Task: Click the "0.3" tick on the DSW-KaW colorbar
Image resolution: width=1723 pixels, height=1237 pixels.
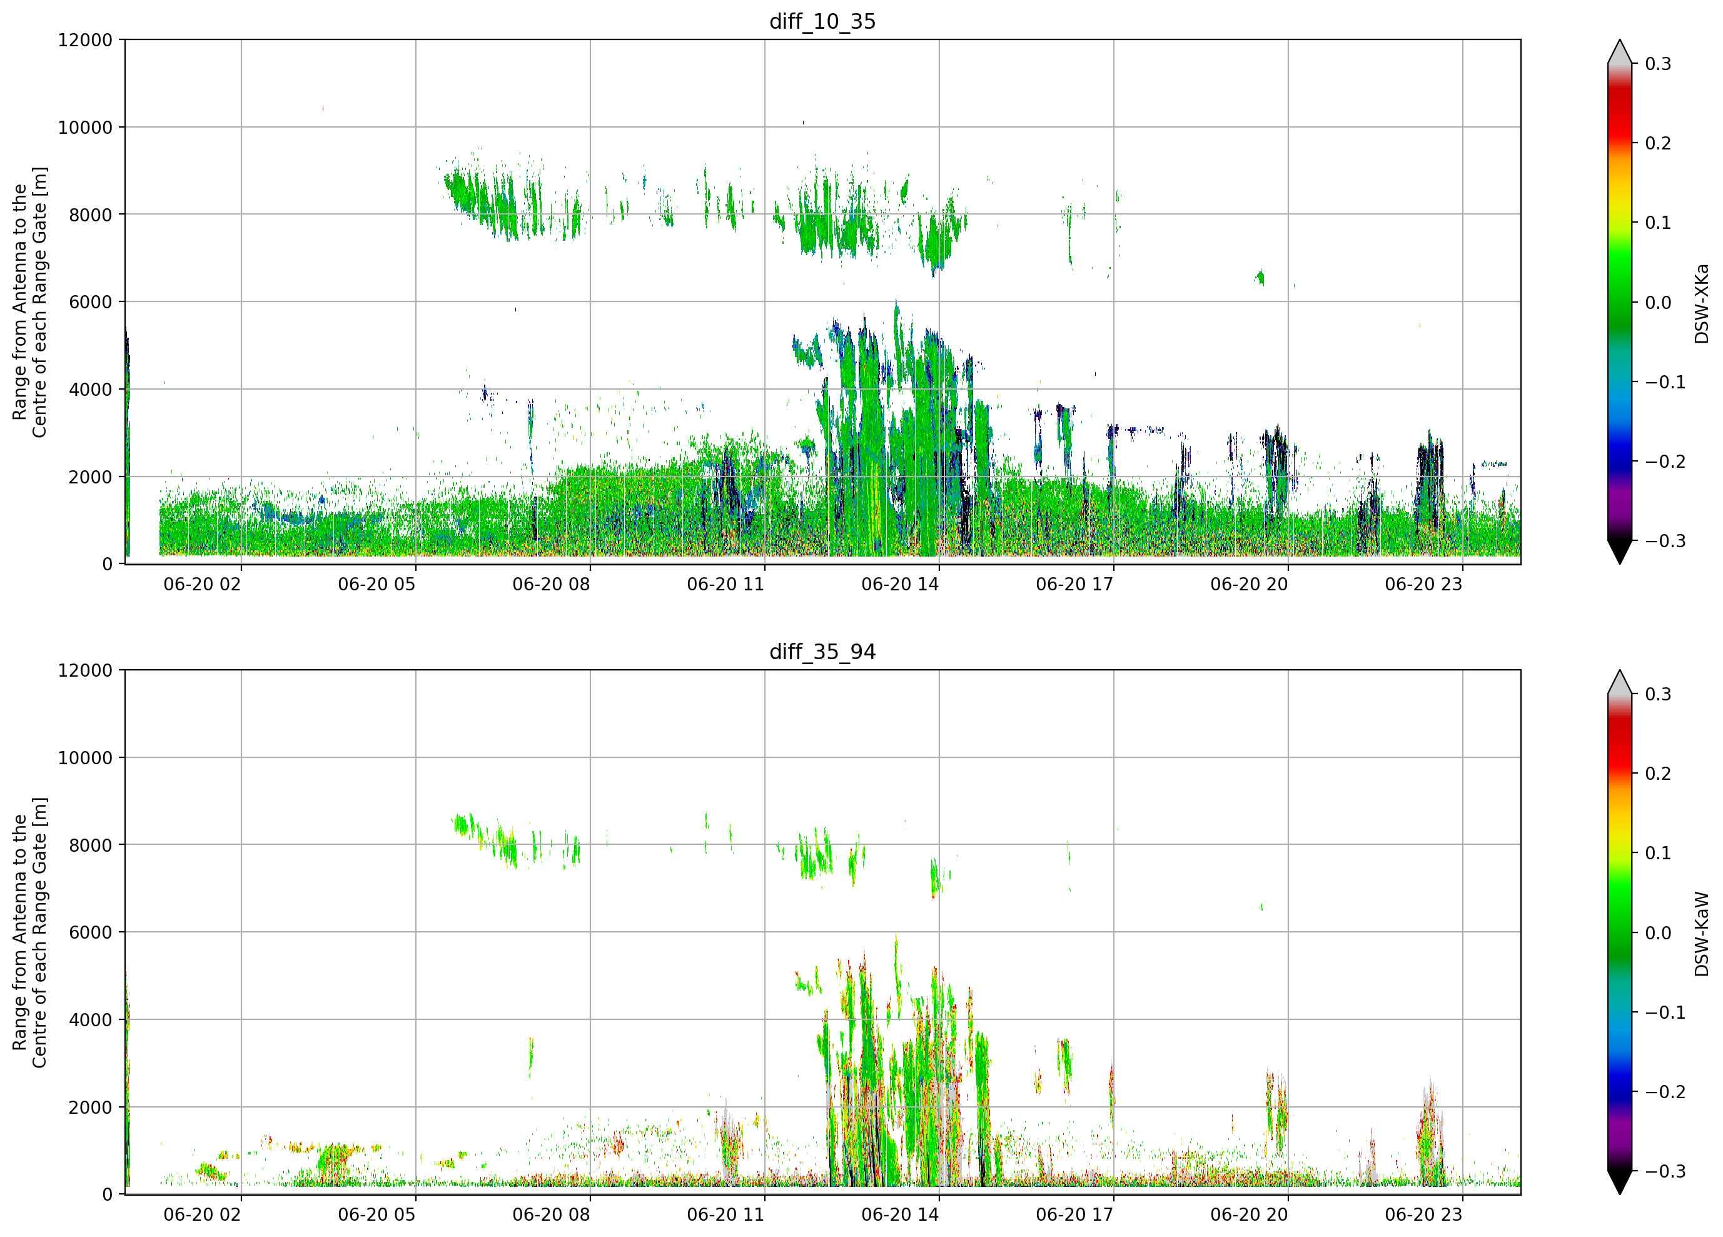Action: click(1658, 694)
